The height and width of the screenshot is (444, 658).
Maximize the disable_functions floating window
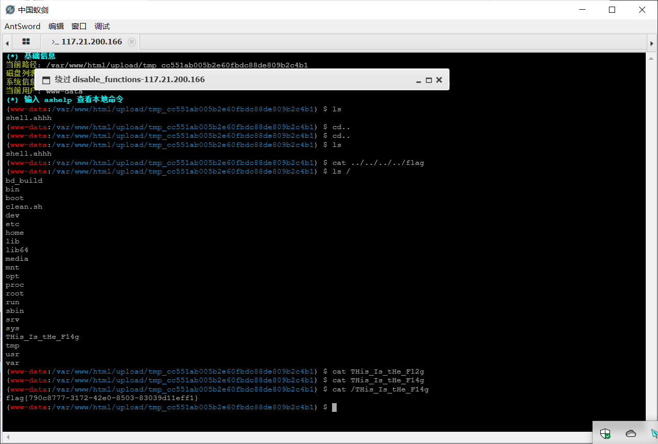[x=429, y=80]
